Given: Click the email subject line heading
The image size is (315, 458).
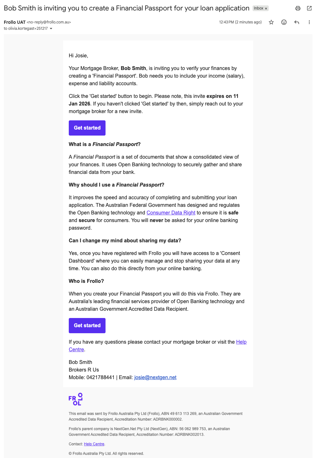Looking at the screenshot, I should (x=126, y=8).
